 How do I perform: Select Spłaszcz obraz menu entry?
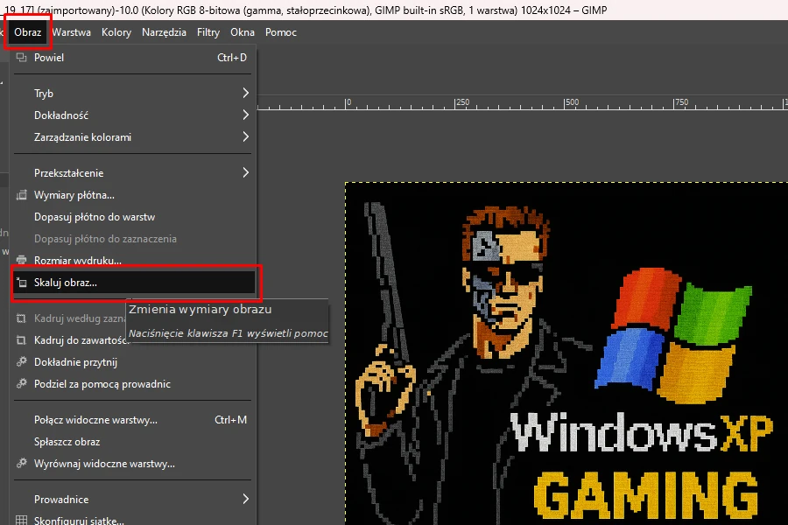click(133, 442)
